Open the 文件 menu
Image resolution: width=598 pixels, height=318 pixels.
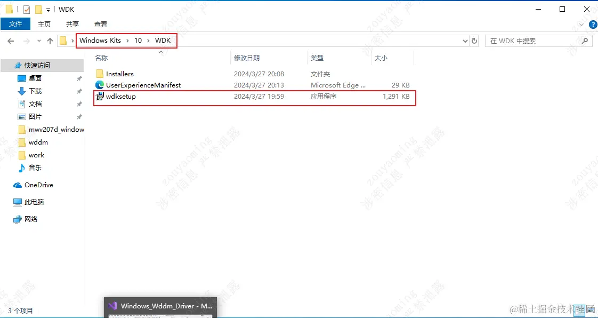coord(16,24)
